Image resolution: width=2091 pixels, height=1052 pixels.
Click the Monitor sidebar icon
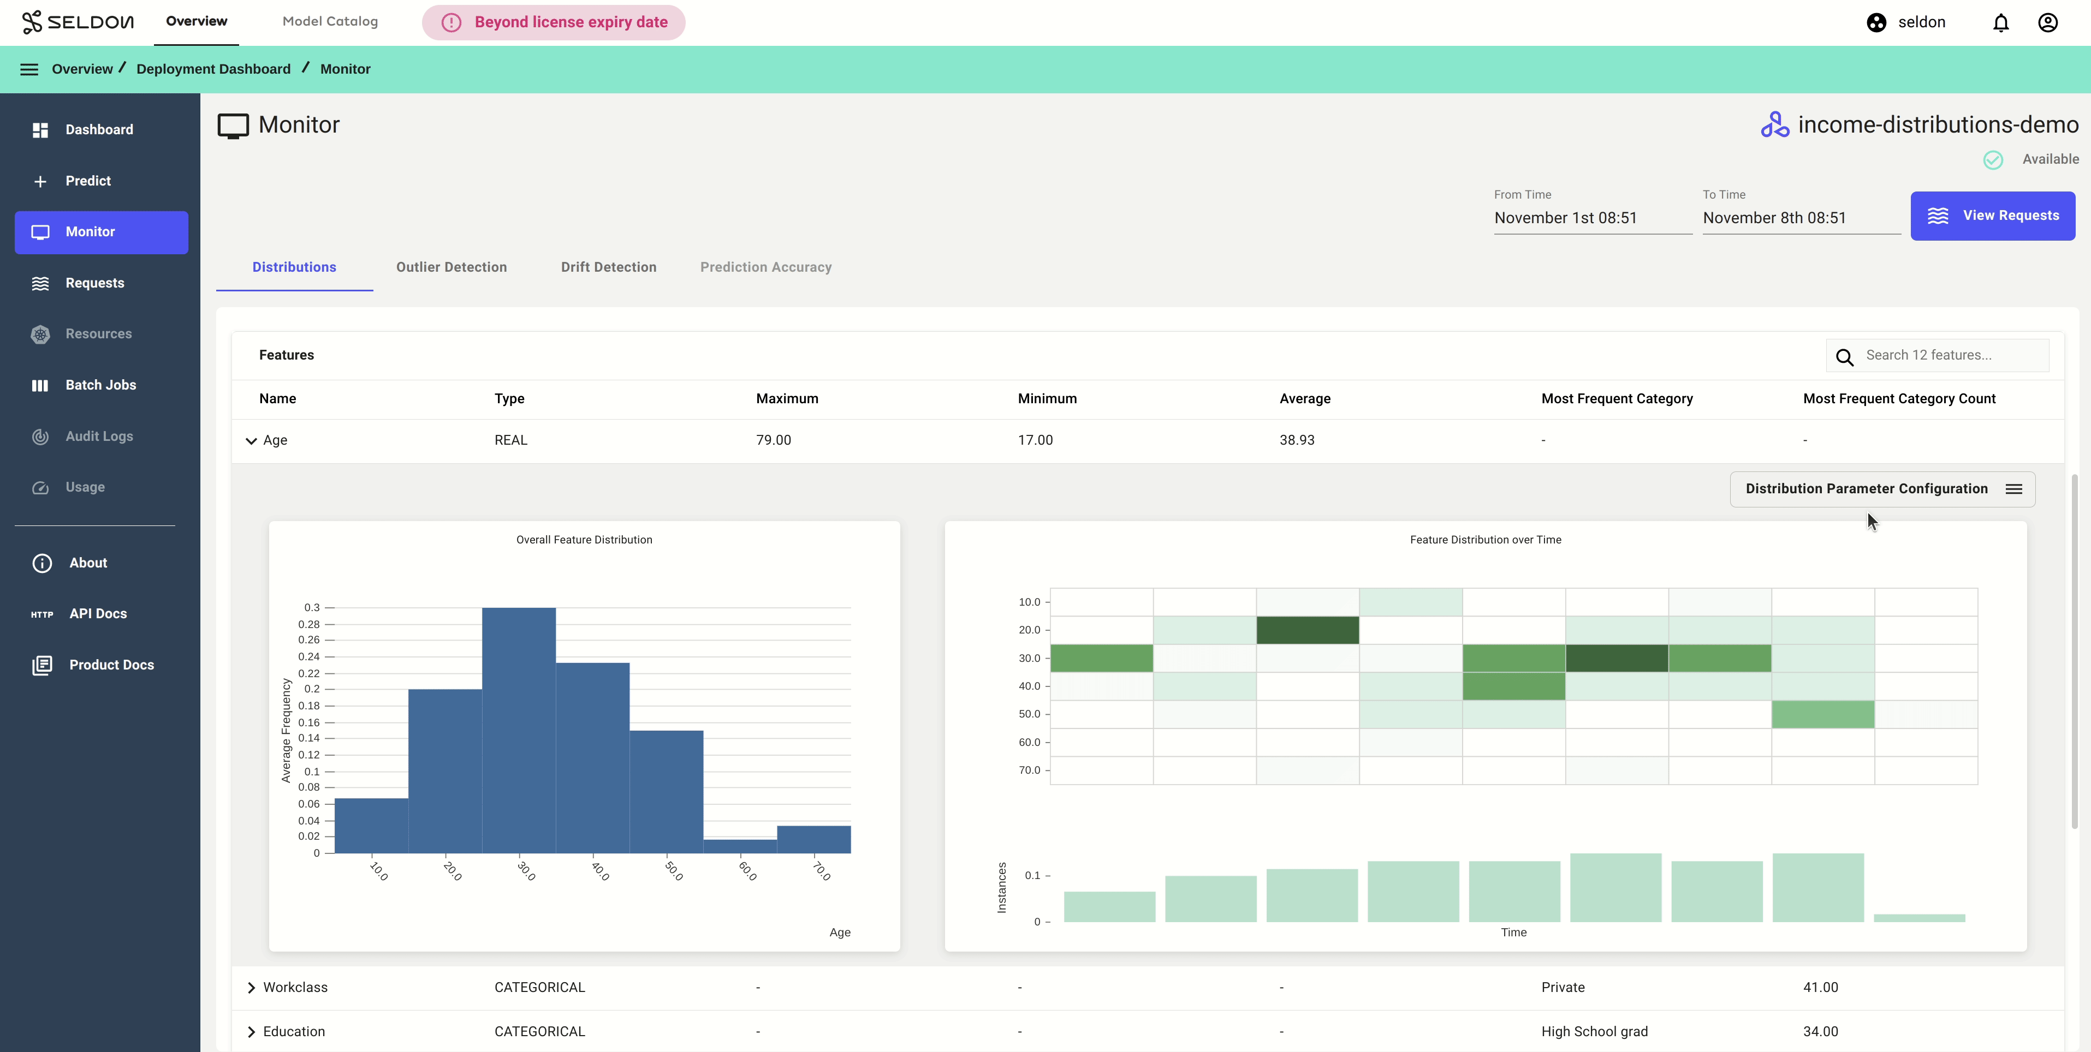40,232
